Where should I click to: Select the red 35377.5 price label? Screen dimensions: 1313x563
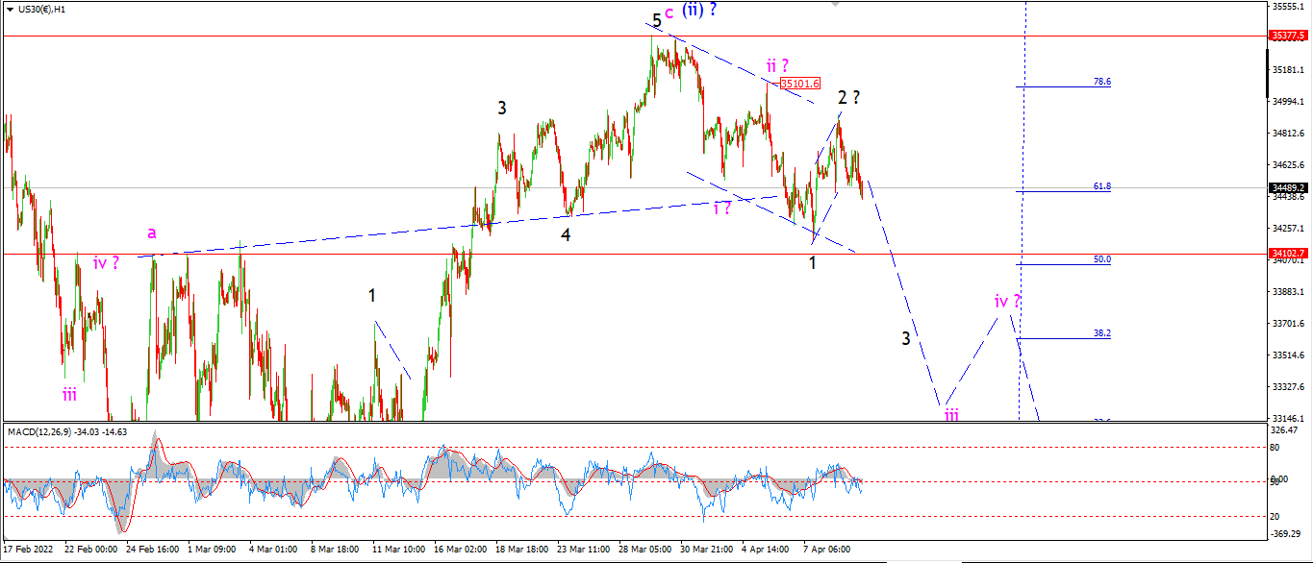click(1288, 36)
